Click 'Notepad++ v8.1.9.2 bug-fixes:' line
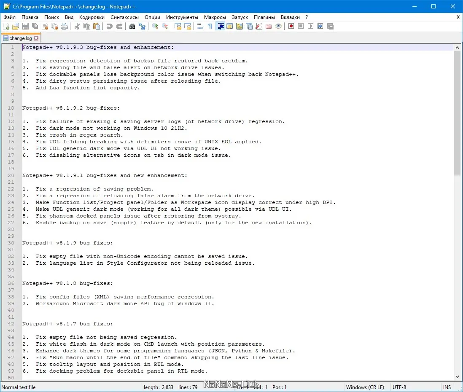 pos(71,108)
